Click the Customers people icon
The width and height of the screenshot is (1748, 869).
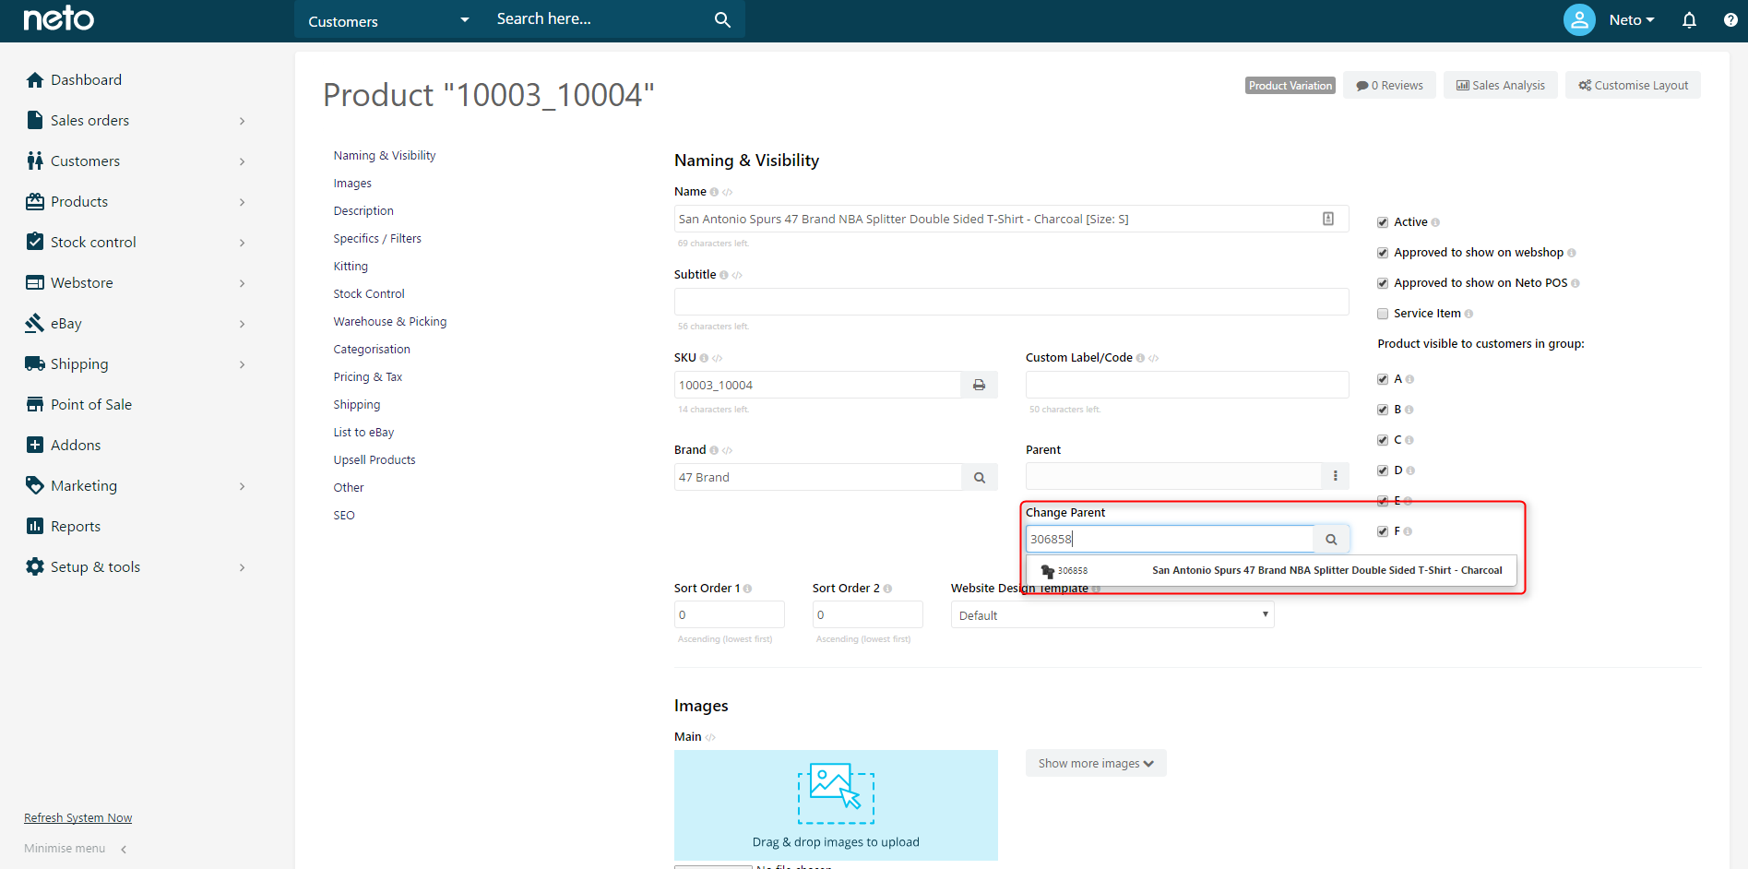click(35, 161)
